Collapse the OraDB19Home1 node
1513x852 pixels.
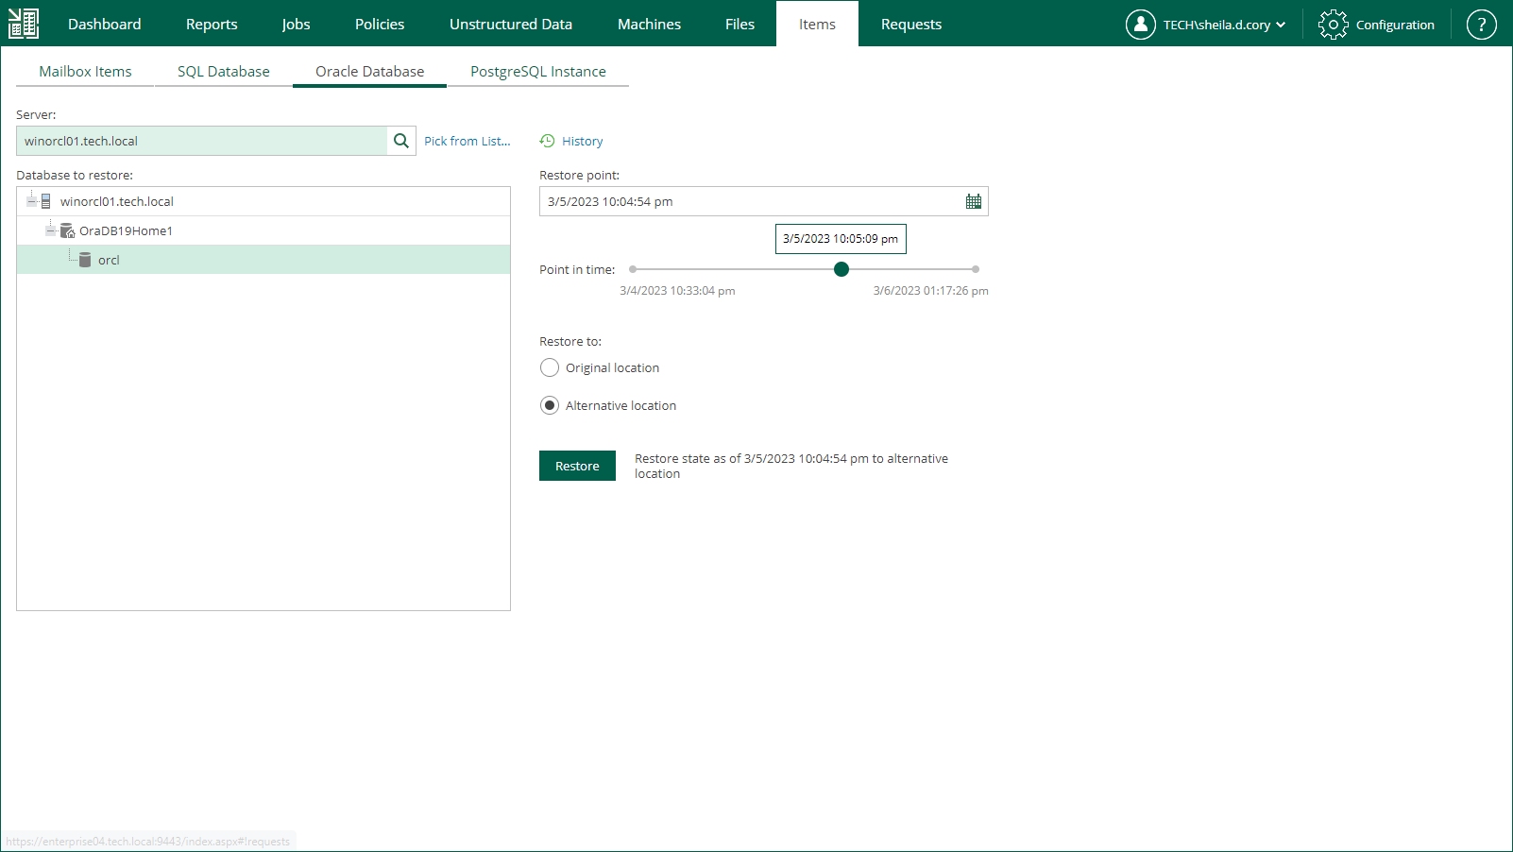coord(51,230)
